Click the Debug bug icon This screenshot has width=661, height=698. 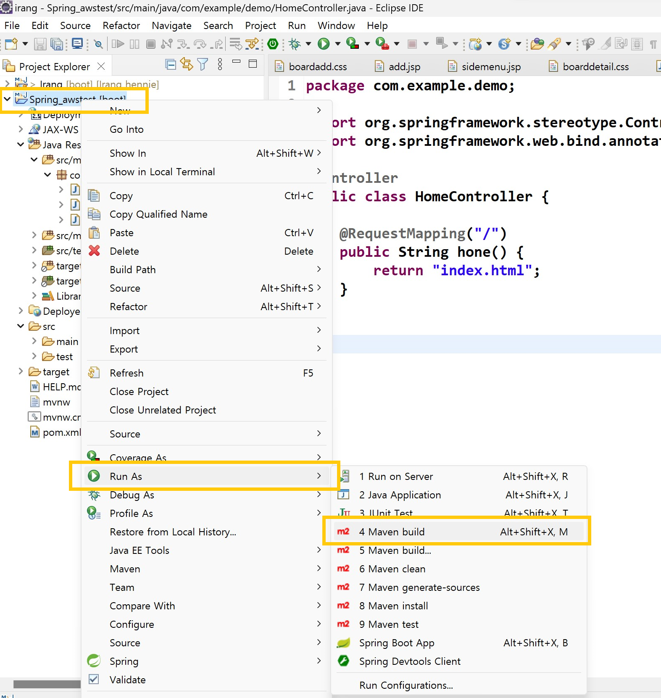tap(295, 44)
